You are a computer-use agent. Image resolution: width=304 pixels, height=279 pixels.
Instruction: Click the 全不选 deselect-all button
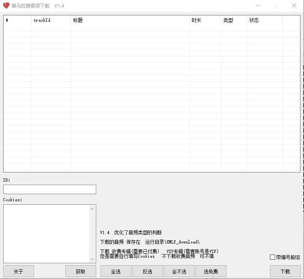pyautogui.click(x=179, y=271)
